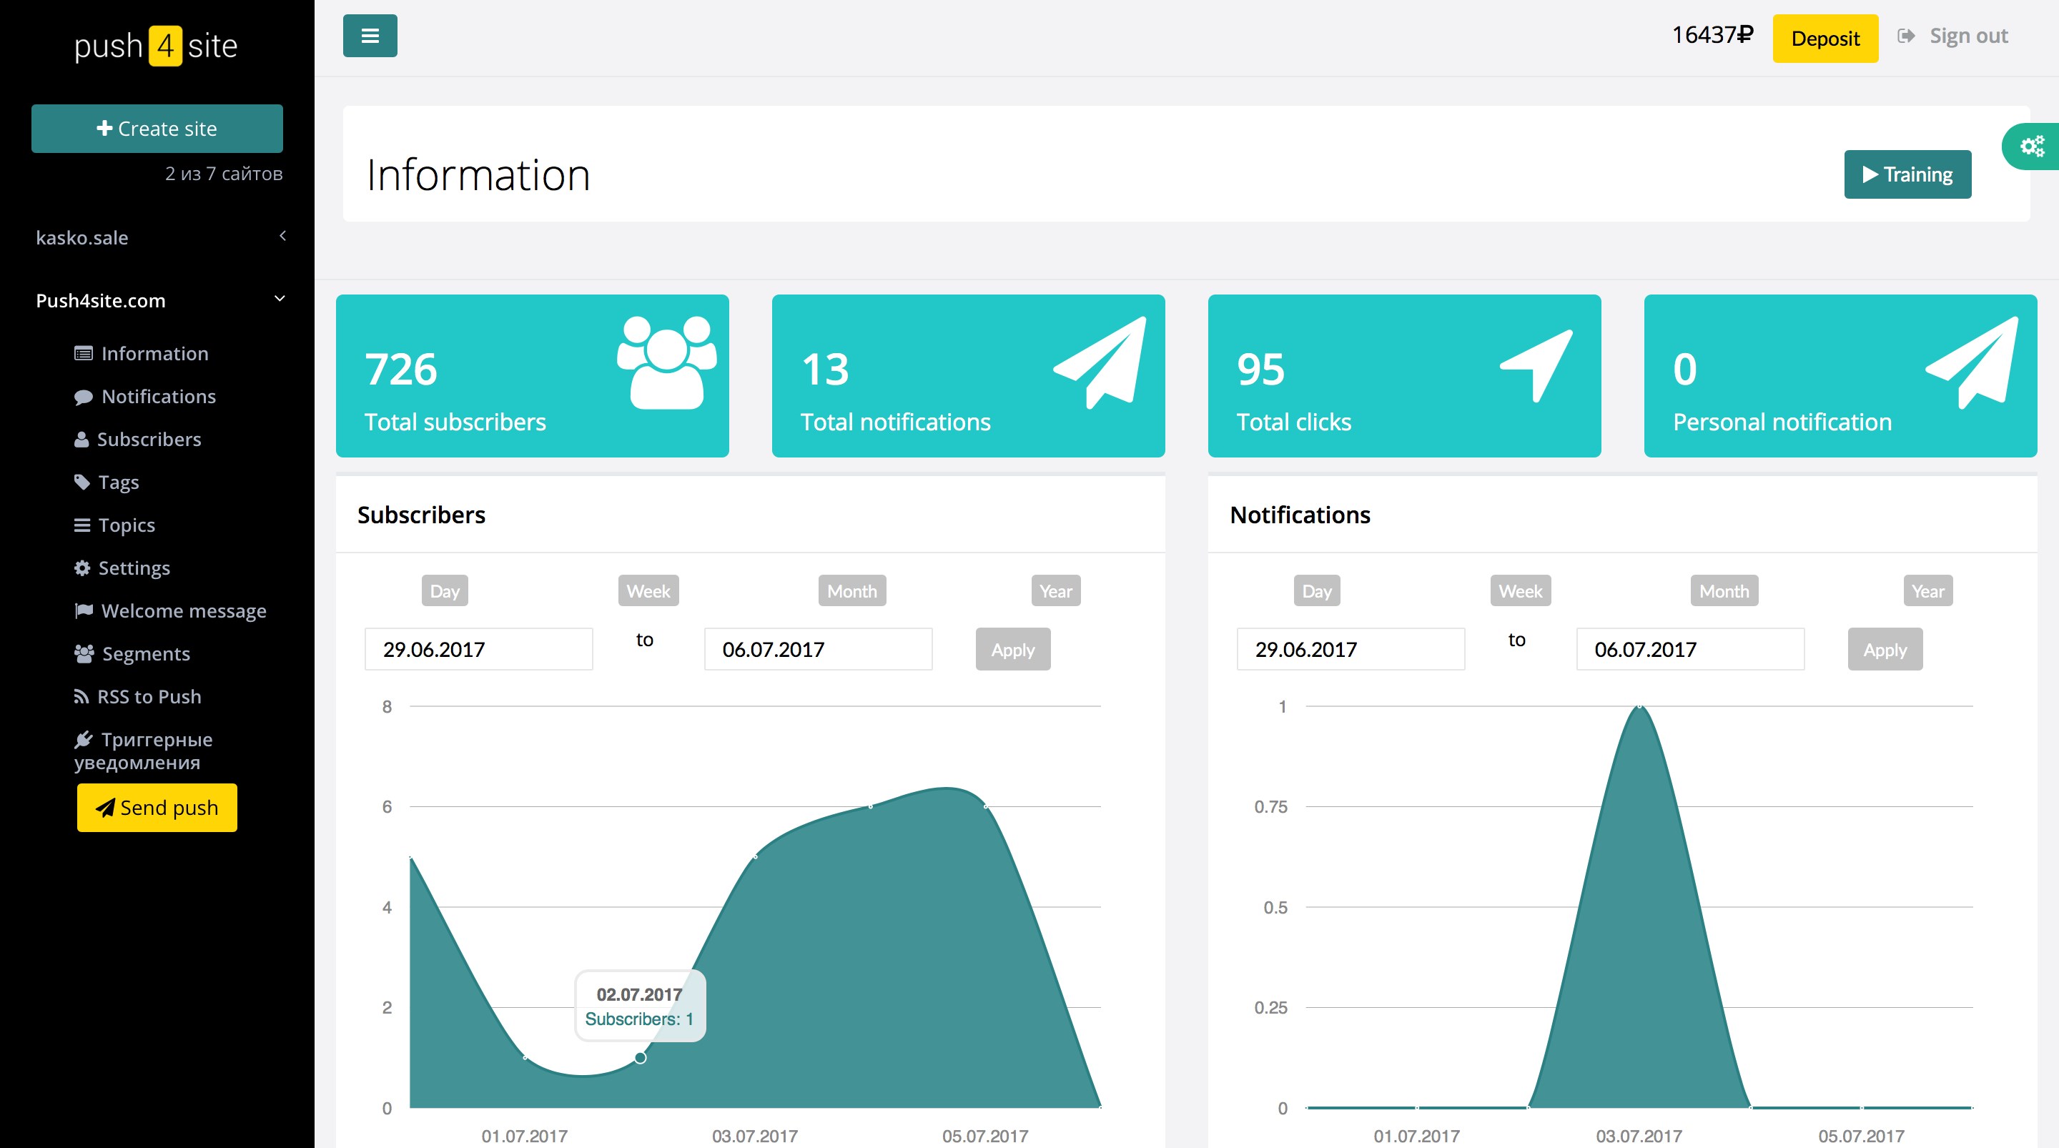Open the floating gears settings icon

[x=2031, y=147]
